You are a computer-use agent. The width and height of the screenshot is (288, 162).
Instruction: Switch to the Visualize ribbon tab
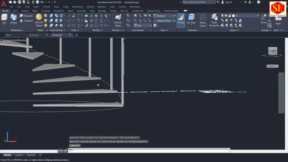45,11
